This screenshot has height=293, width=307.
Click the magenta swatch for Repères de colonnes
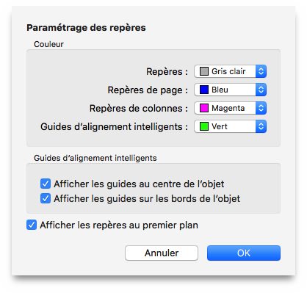[x=204, y=108]
